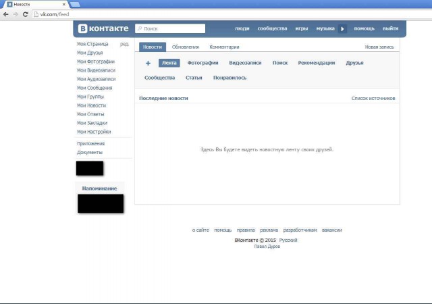Image resolution: width=432 pixels, height=304 pixels.
Task: Open сообщества in the header
Action: [x=272, y=28]
